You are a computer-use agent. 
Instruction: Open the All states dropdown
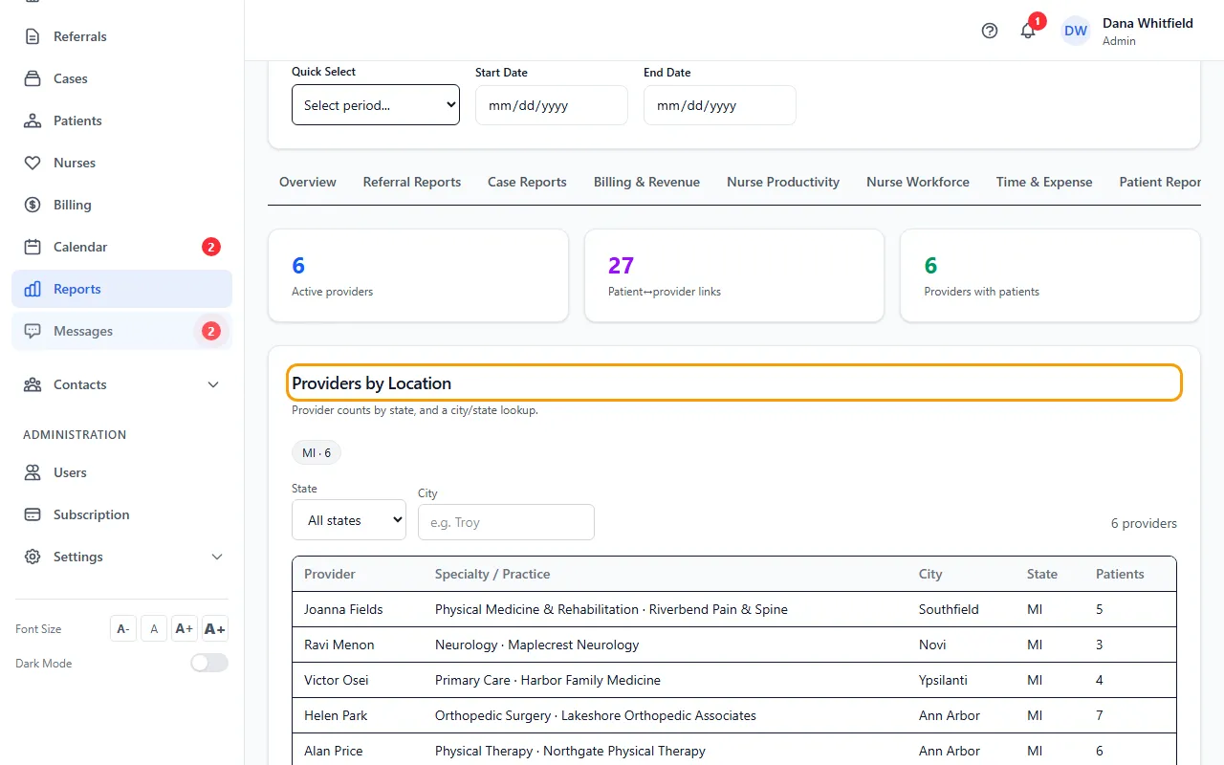click(349, 520)
